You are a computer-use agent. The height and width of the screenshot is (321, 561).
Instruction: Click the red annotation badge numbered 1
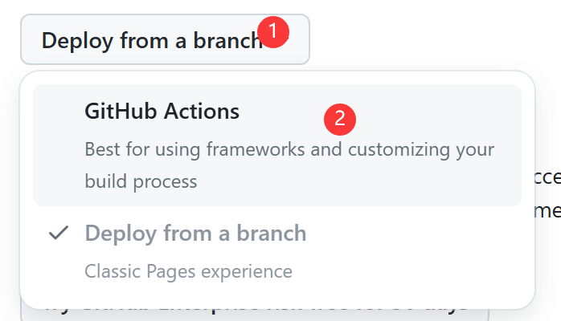pyautogui.click(x=273, y=32)
